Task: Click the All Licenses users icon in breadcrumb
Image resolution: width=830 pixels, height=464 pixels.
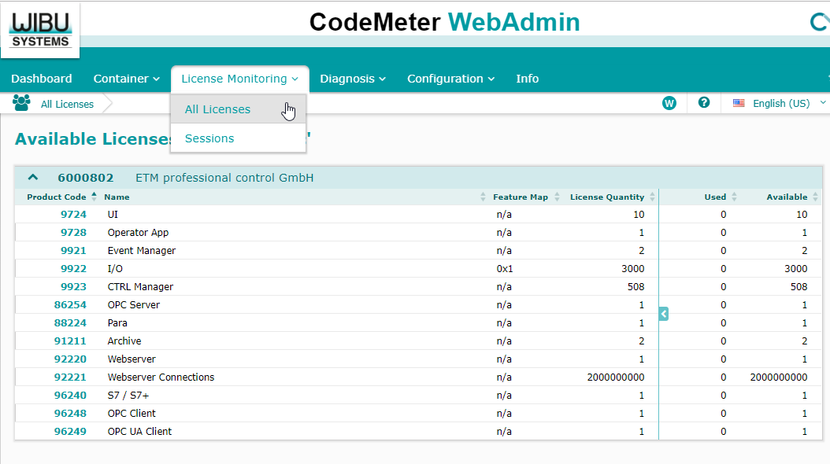Action: pyautogui.click(x=21, y=103)
